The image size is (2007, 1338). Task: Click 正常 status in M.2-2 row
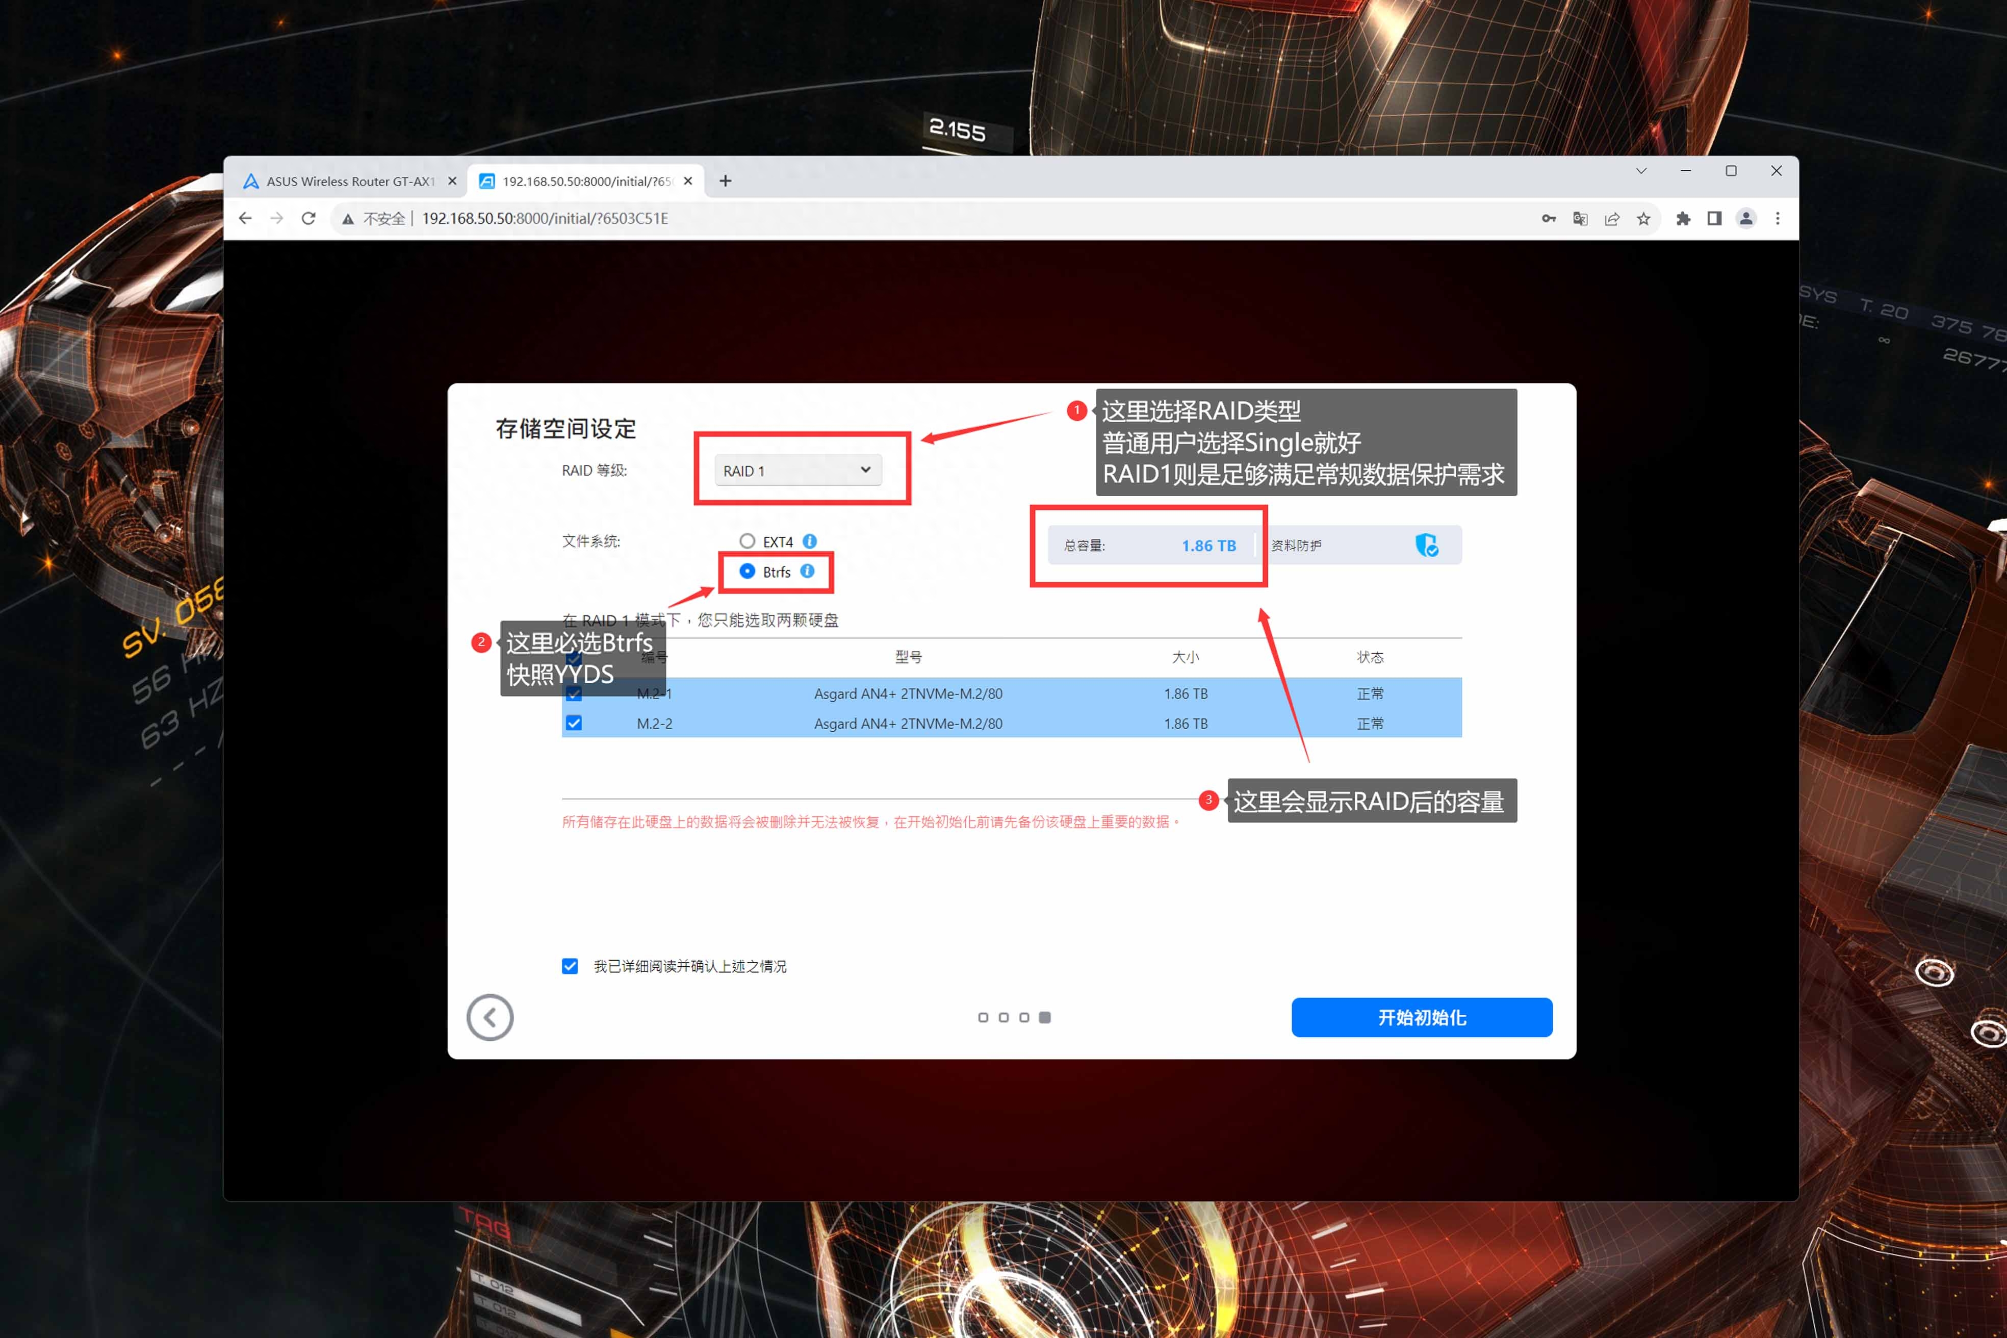pos(1371,724)
